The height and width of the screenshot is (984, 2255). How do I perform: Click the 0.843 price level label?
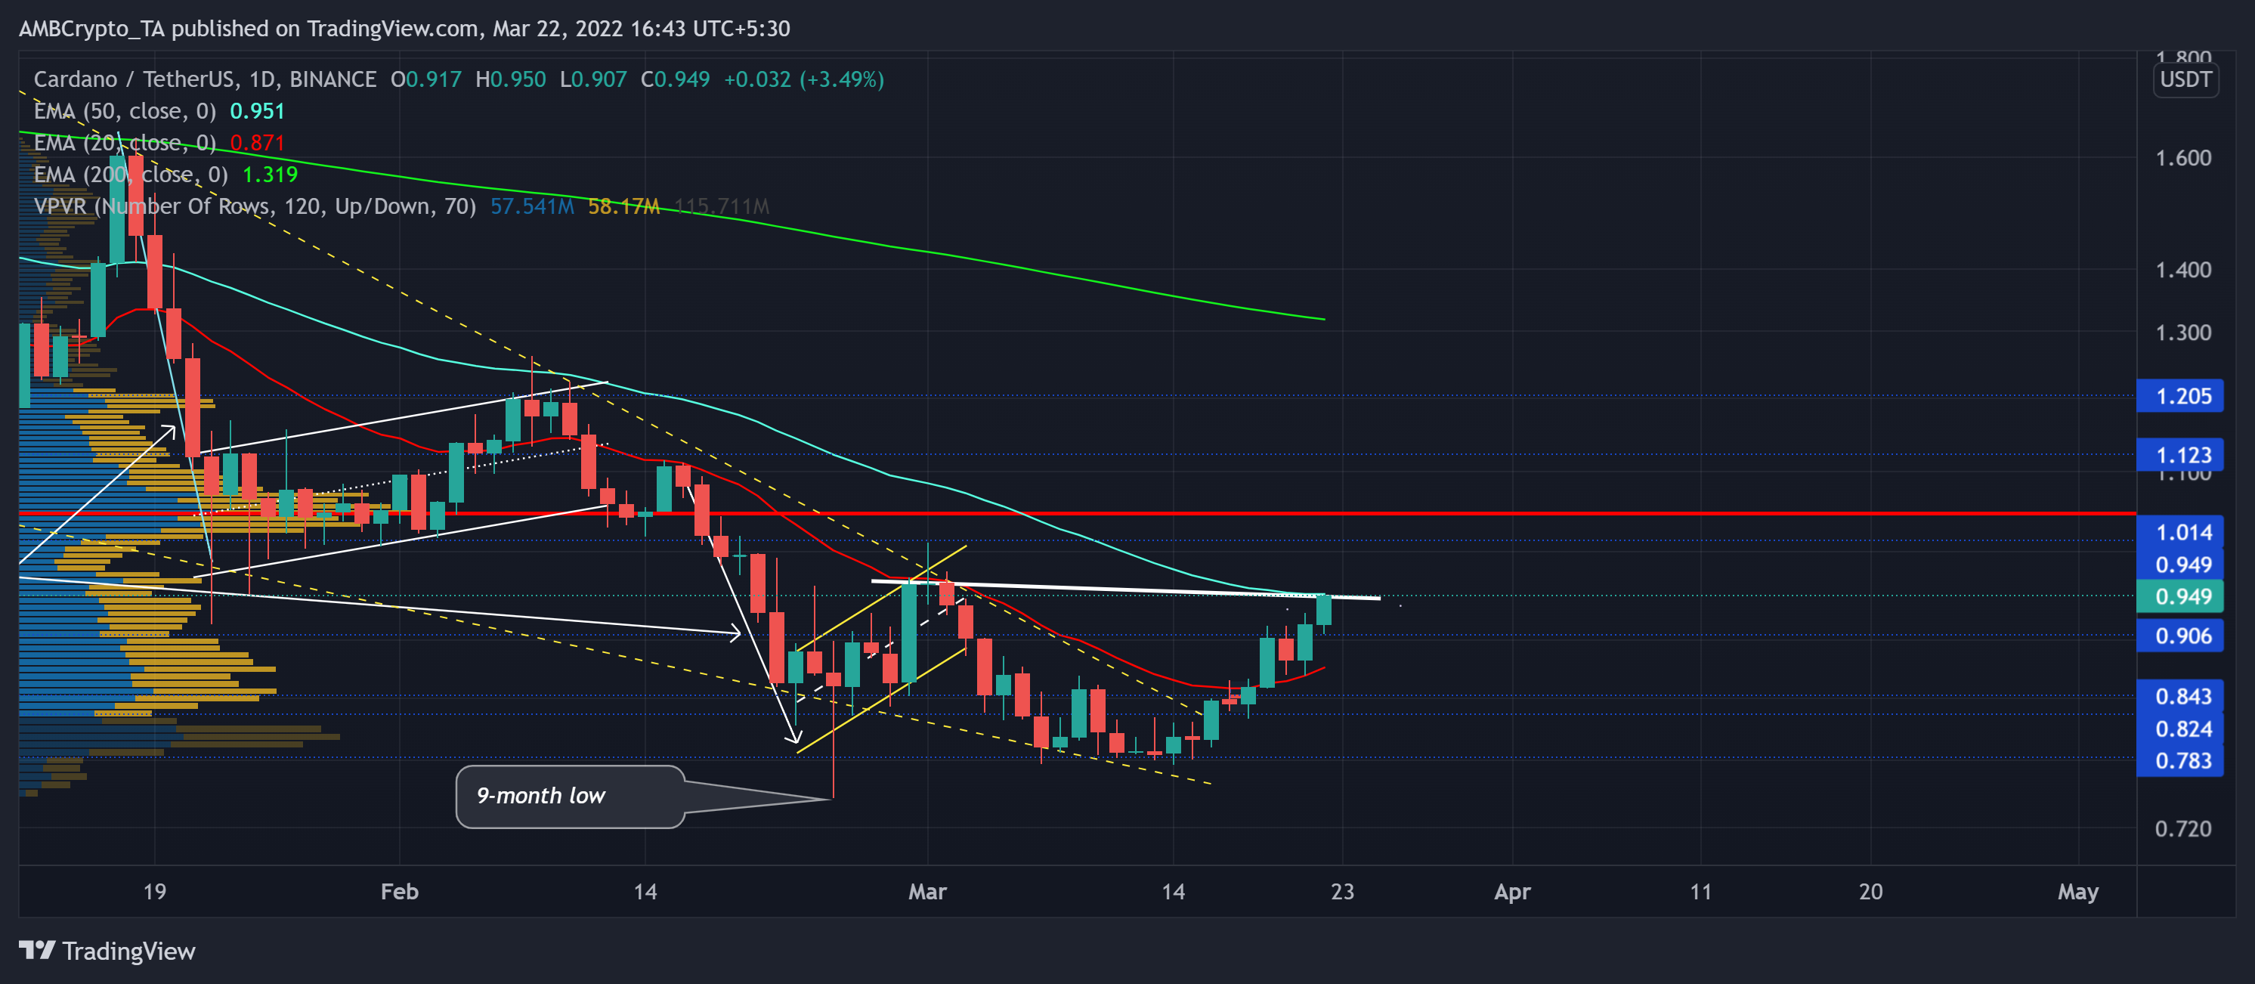(2179, 696)
